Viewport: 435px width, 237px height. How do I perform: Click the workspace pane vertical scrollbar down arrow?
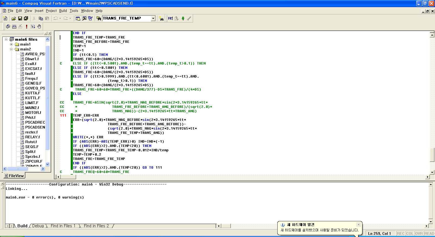coord(48,164)
